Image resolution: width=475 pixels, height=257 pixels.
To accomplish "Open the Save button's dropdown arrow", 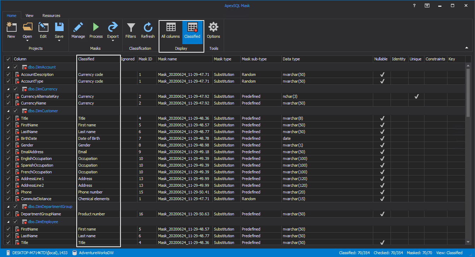I will (59, 40).
